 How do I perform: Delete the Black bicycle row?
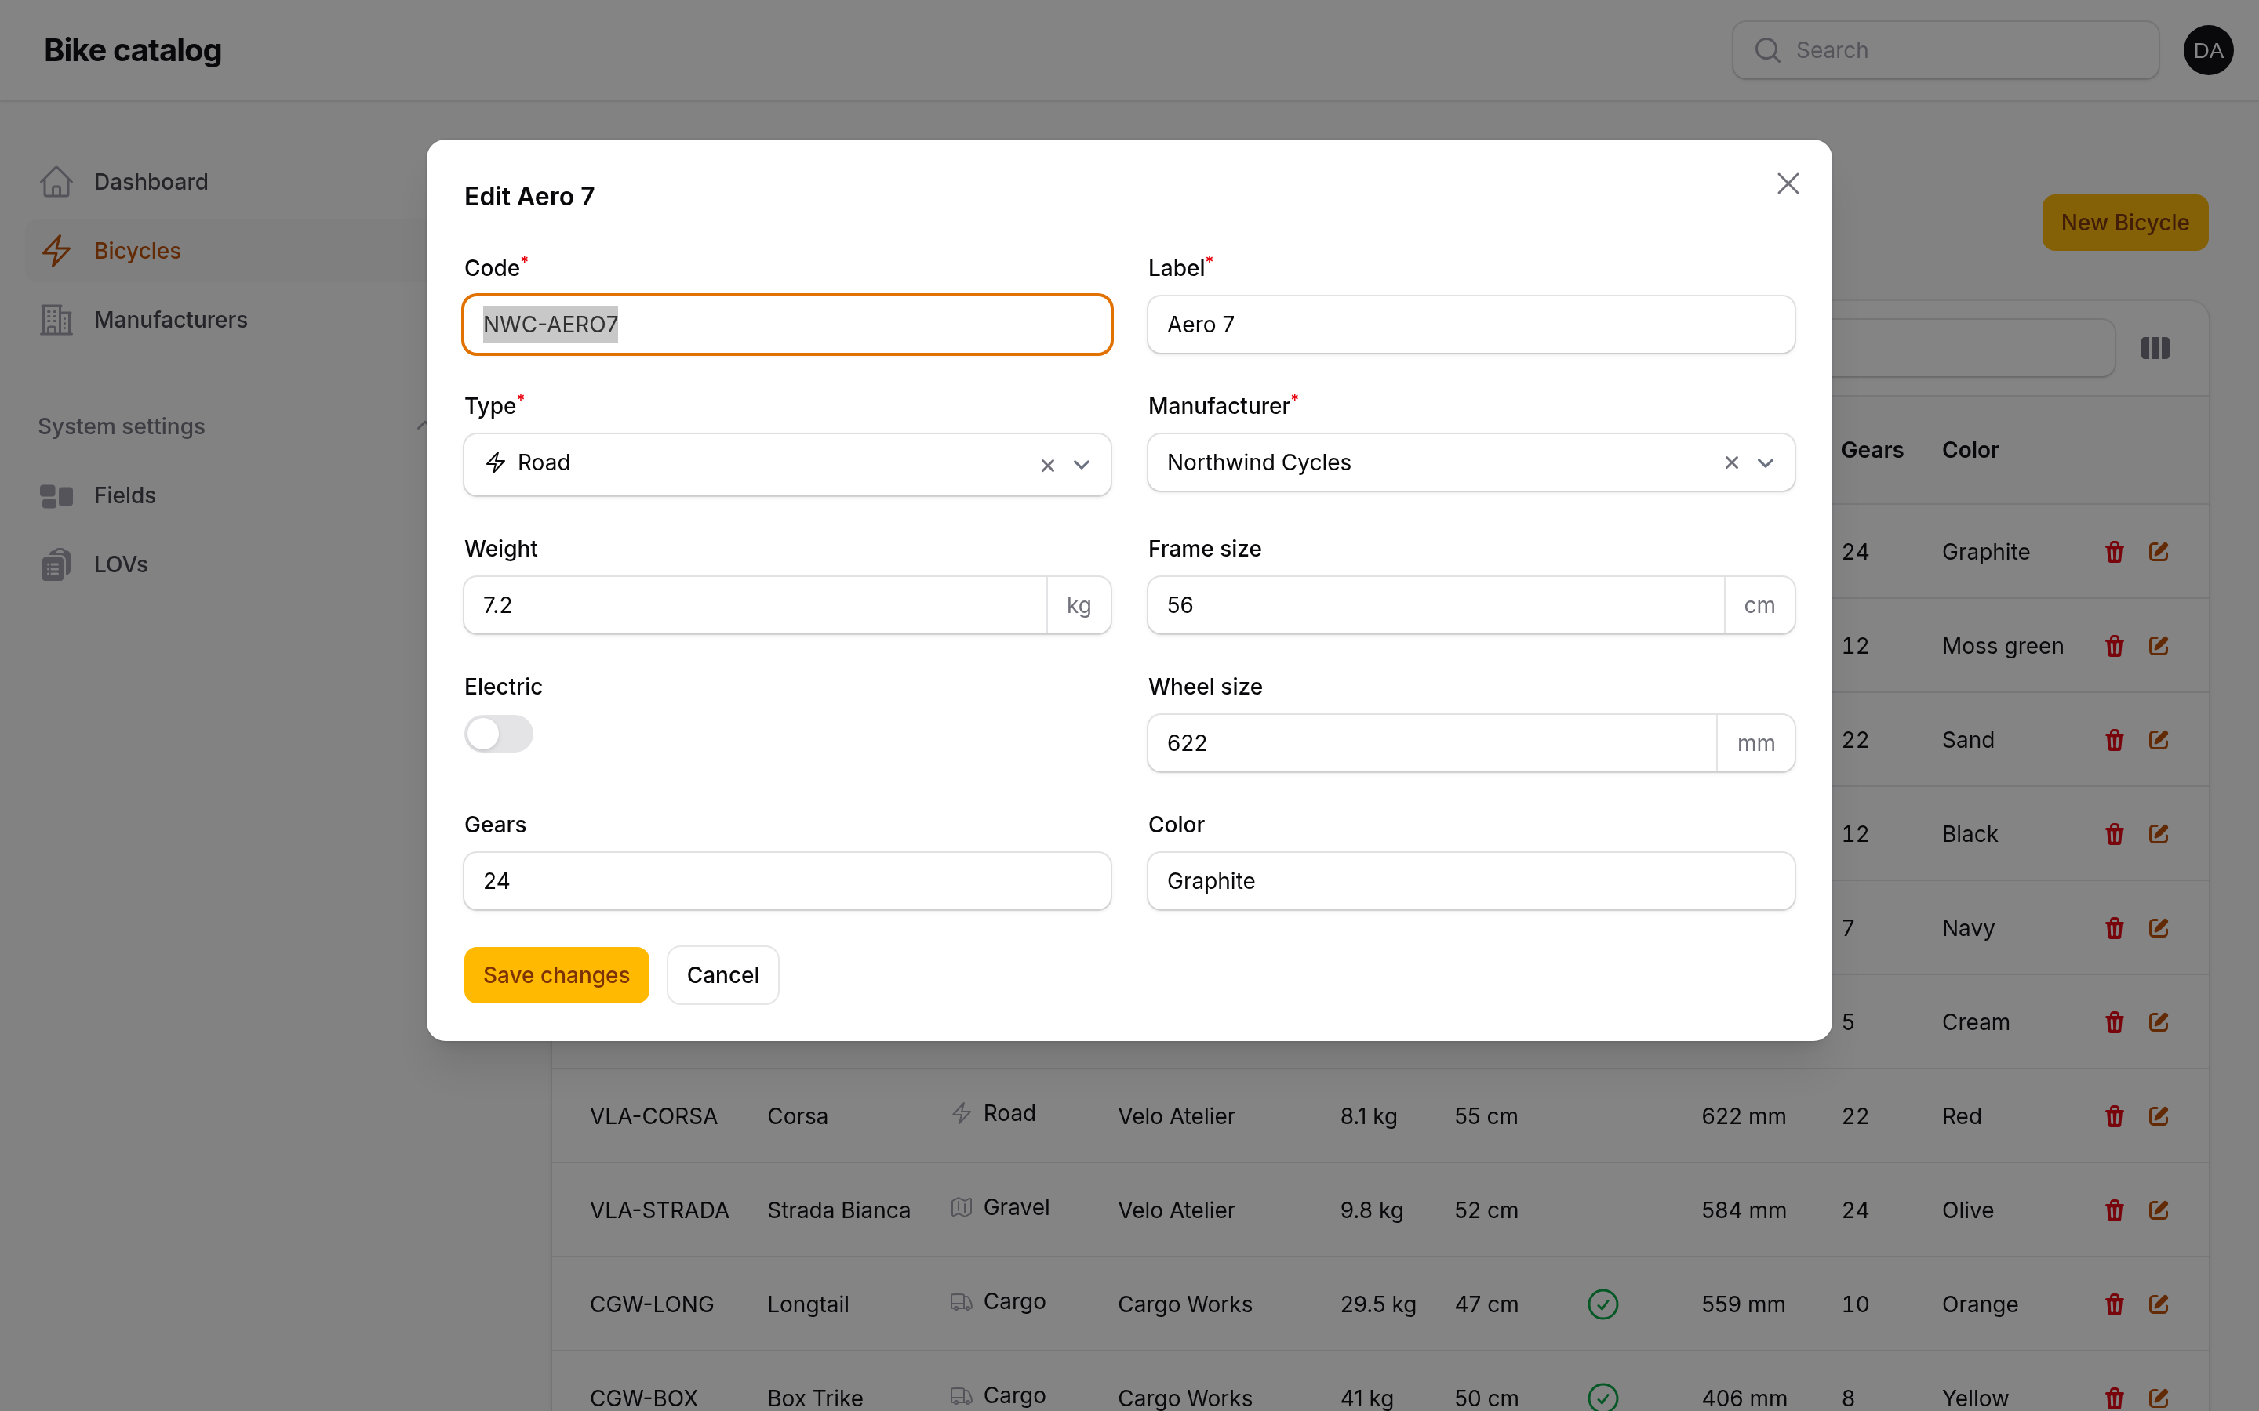point(2115,834)
